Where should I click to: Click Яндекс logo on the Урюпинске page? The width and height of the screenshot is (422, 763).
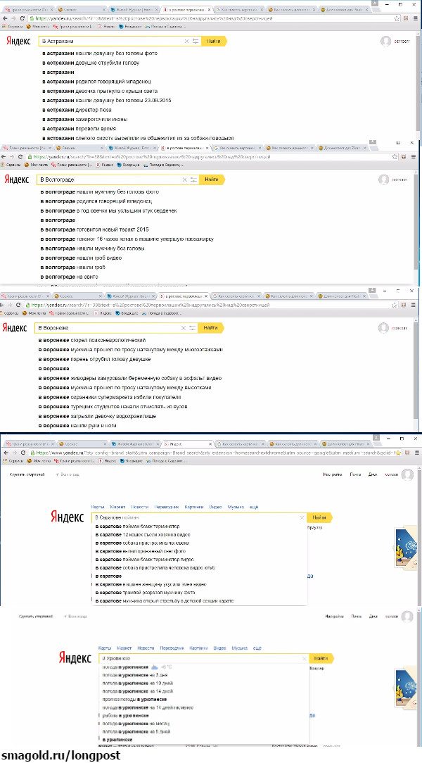pos(75,658)
